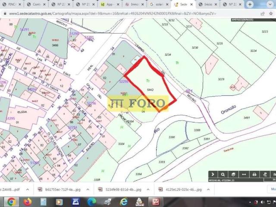Click parcel 3229 on the map

221,79
